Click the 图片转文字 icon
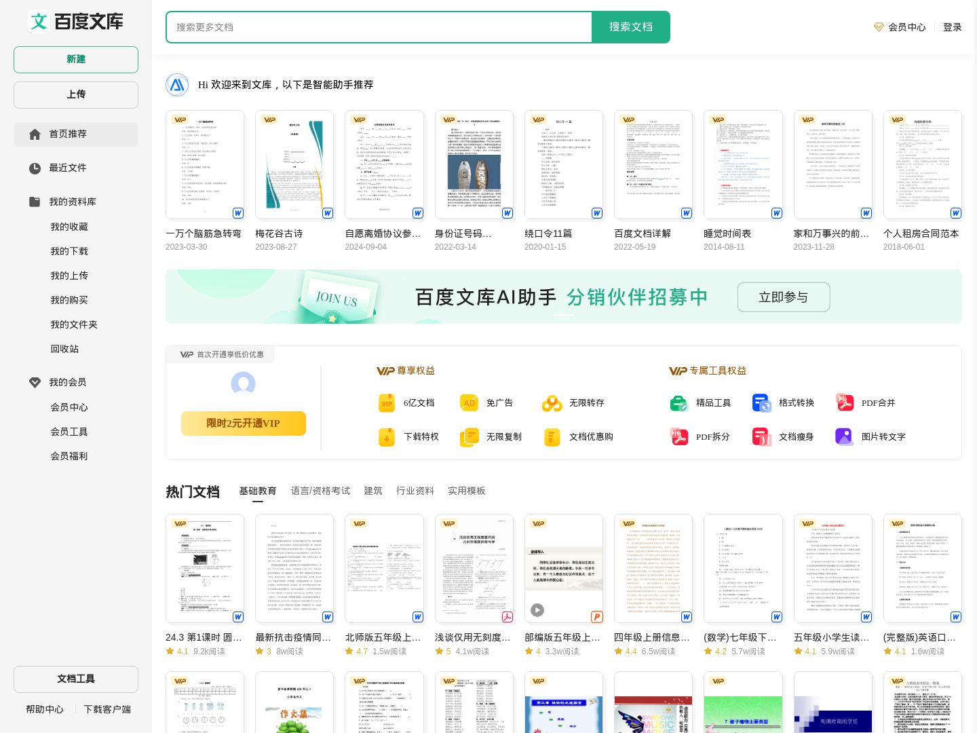 tap(845, 437)
